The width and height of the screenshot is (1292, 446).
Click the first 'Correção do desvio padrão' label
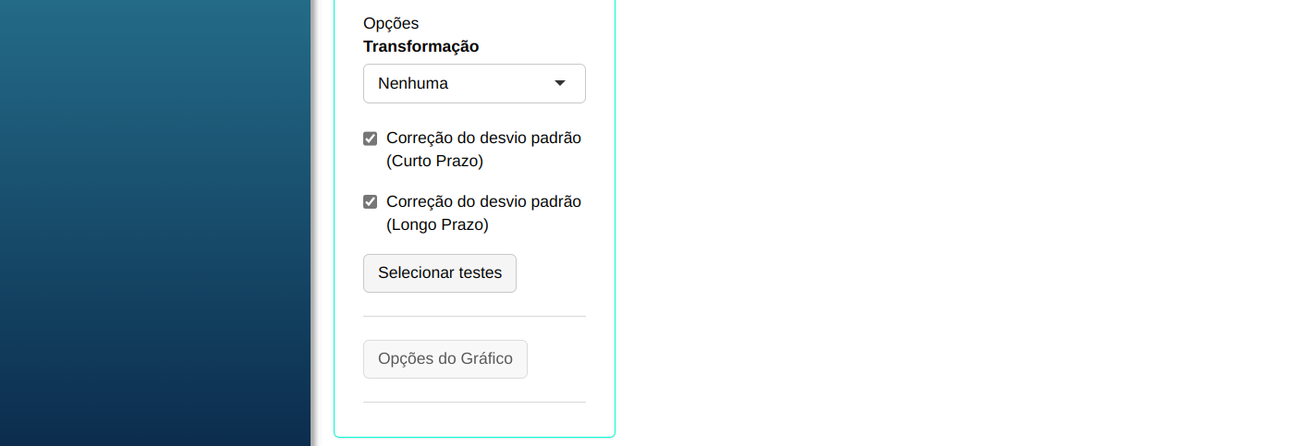pos(483,138)
